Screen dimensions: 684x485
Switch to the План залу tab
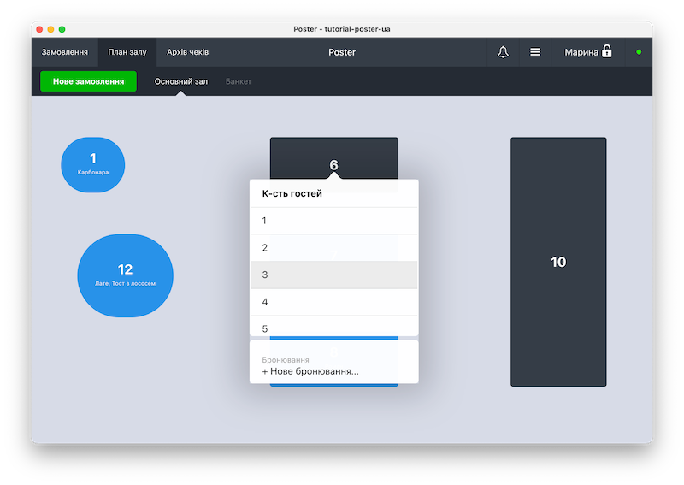[127, 52]
